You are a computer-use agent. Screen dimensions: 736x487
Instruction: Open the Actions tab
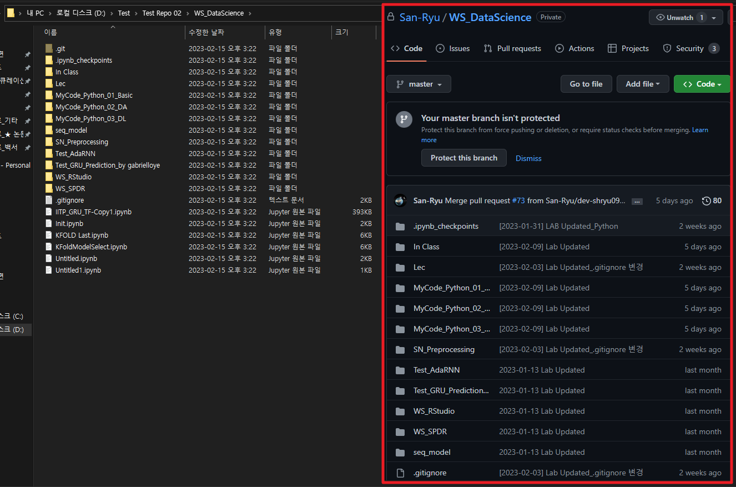tap(574, 48)
